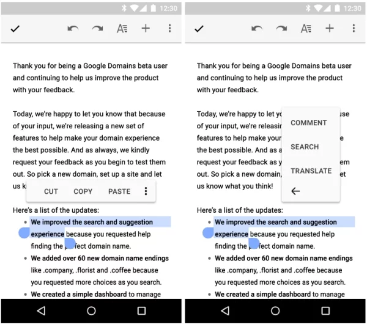Tap Android home button on right phone
The height and width of the screenshot is (324, 367).
tap(275, 311)
